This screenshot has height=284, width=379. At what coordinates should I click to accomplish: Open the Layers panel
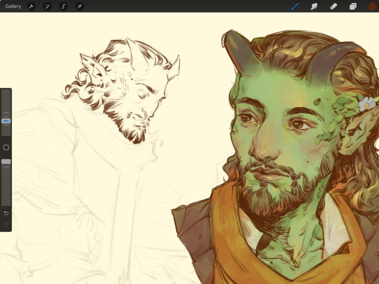tap(353, 6)
